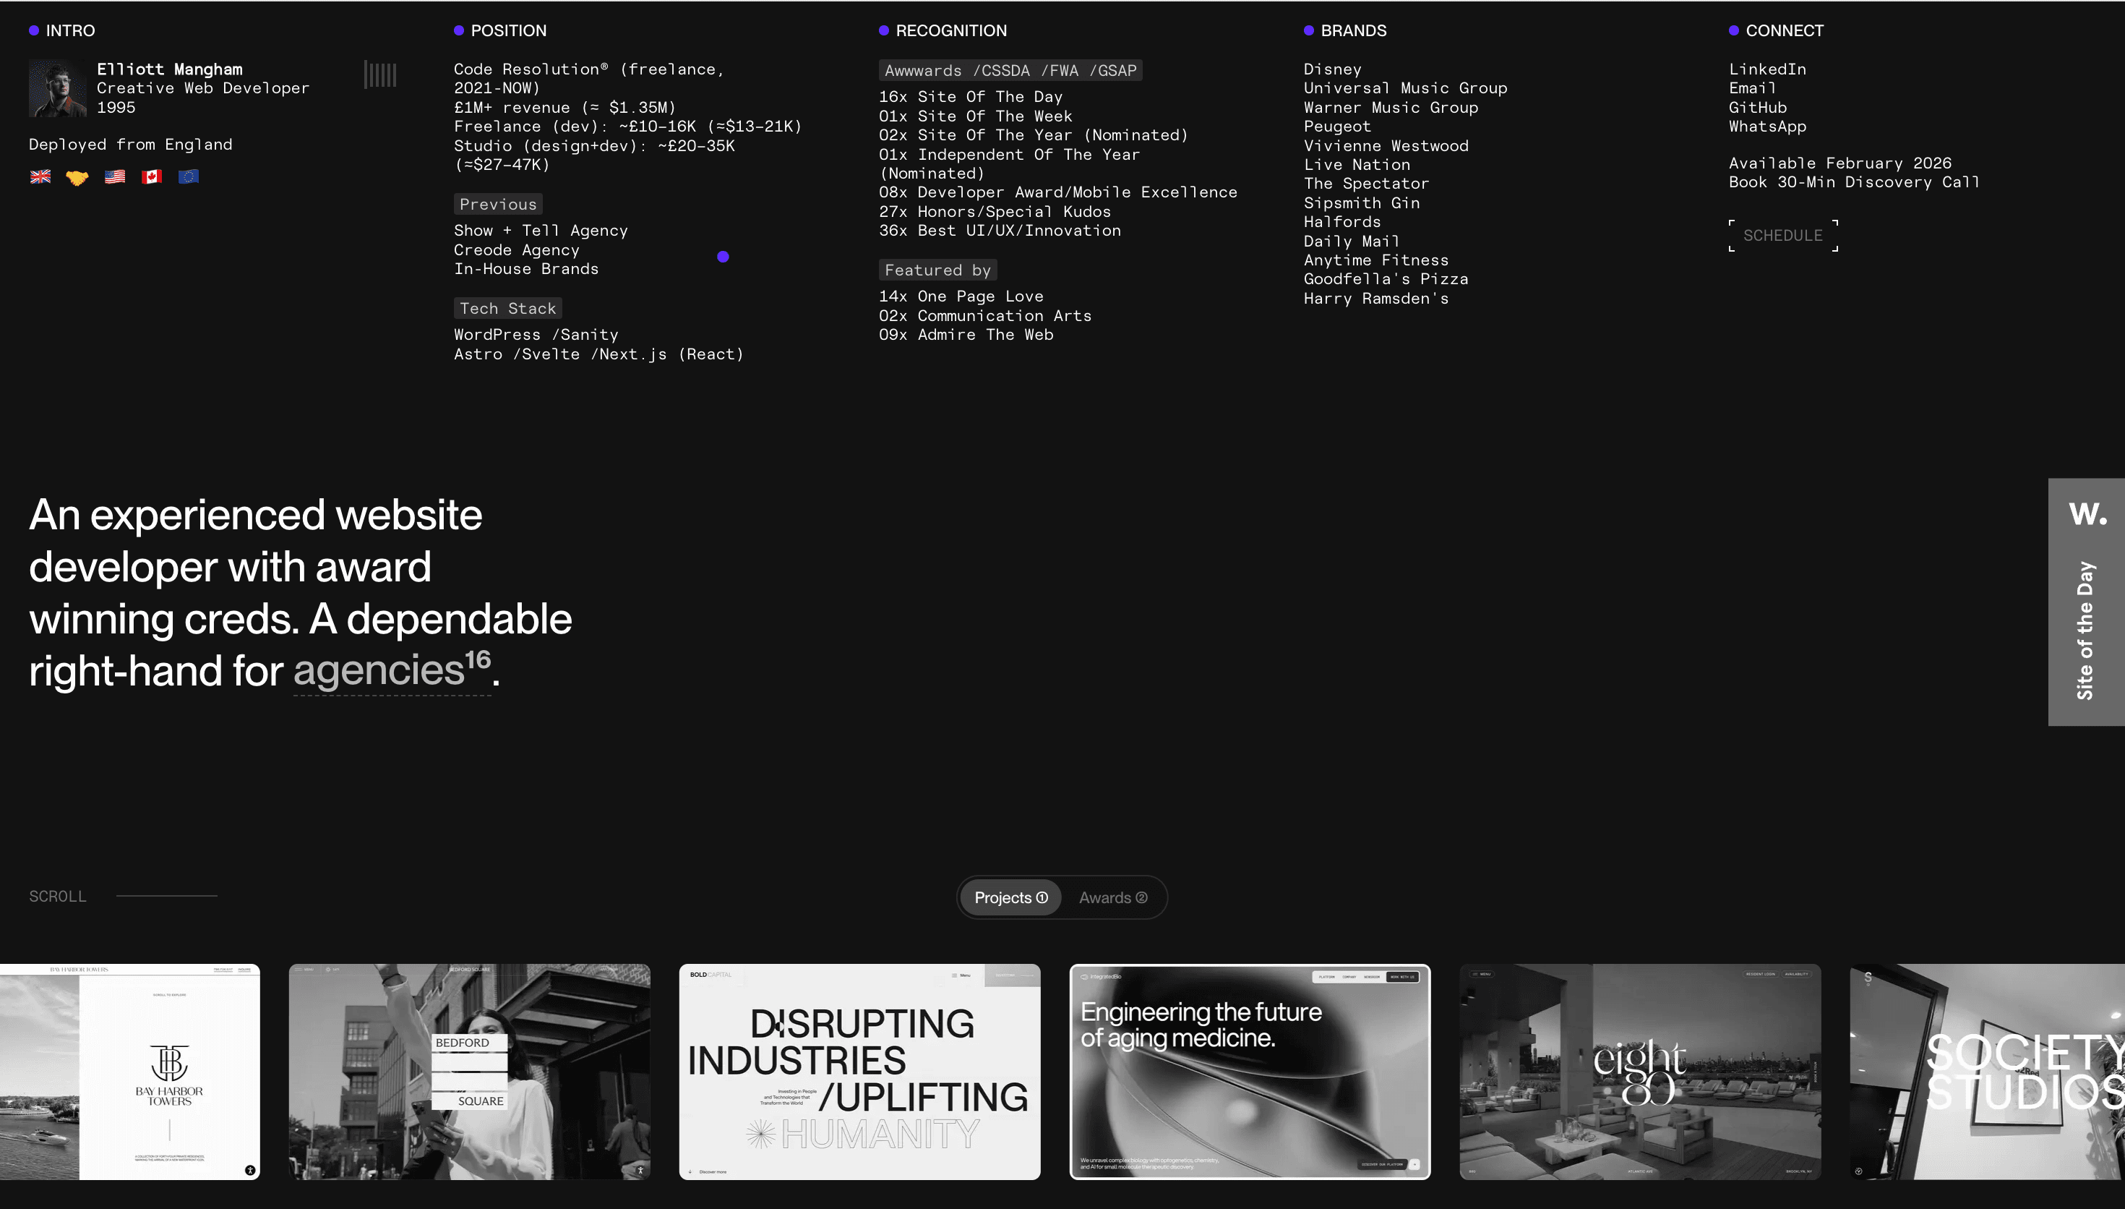Toggle the Awwwards /CSSDA /FWA /GSAP tag
The image size is (2125, 1209).
point(1010,71)
